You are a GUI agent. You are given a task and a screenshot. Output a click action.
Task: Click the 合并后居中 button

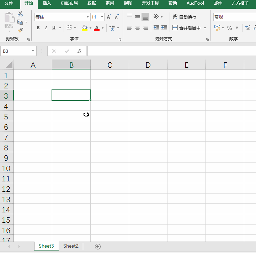pos(186,28)
